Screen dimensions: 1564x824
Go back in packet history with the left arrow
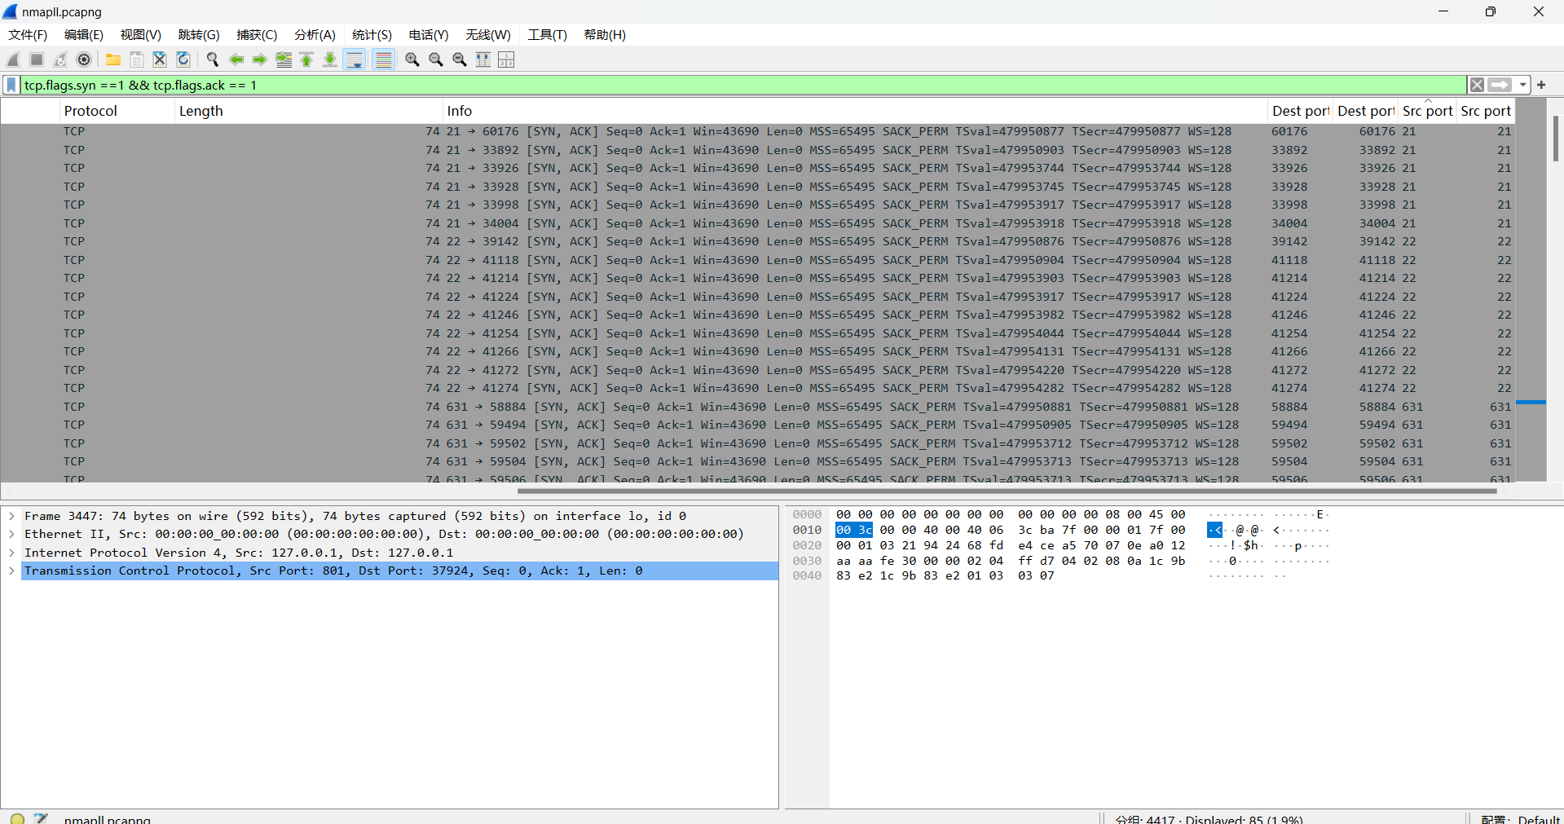pyautogui.click(x=236, y=59)
